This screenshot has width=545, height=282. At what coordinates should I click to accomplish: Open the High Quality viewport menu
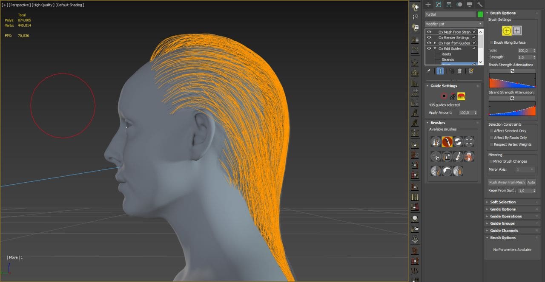43,5
